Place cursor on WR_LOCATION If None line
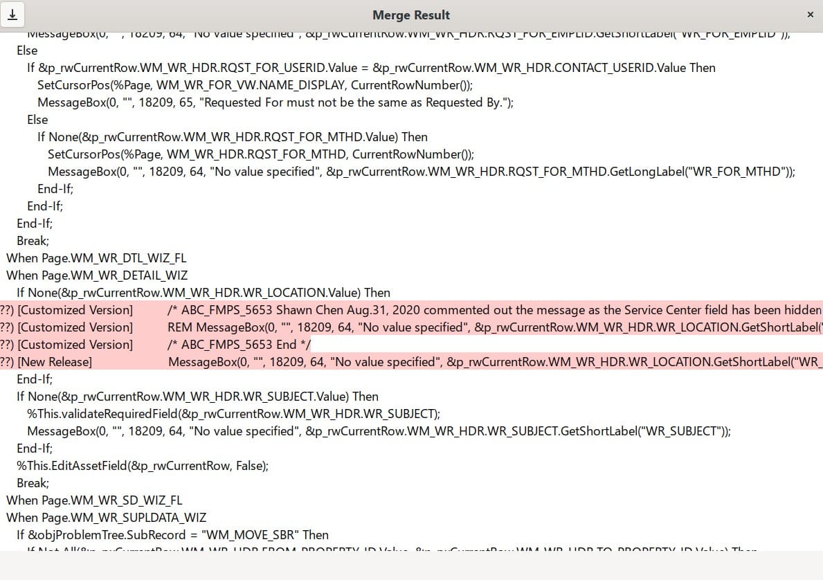The height and width of the screenshot is (580, 823). click(x=203, y=293)
